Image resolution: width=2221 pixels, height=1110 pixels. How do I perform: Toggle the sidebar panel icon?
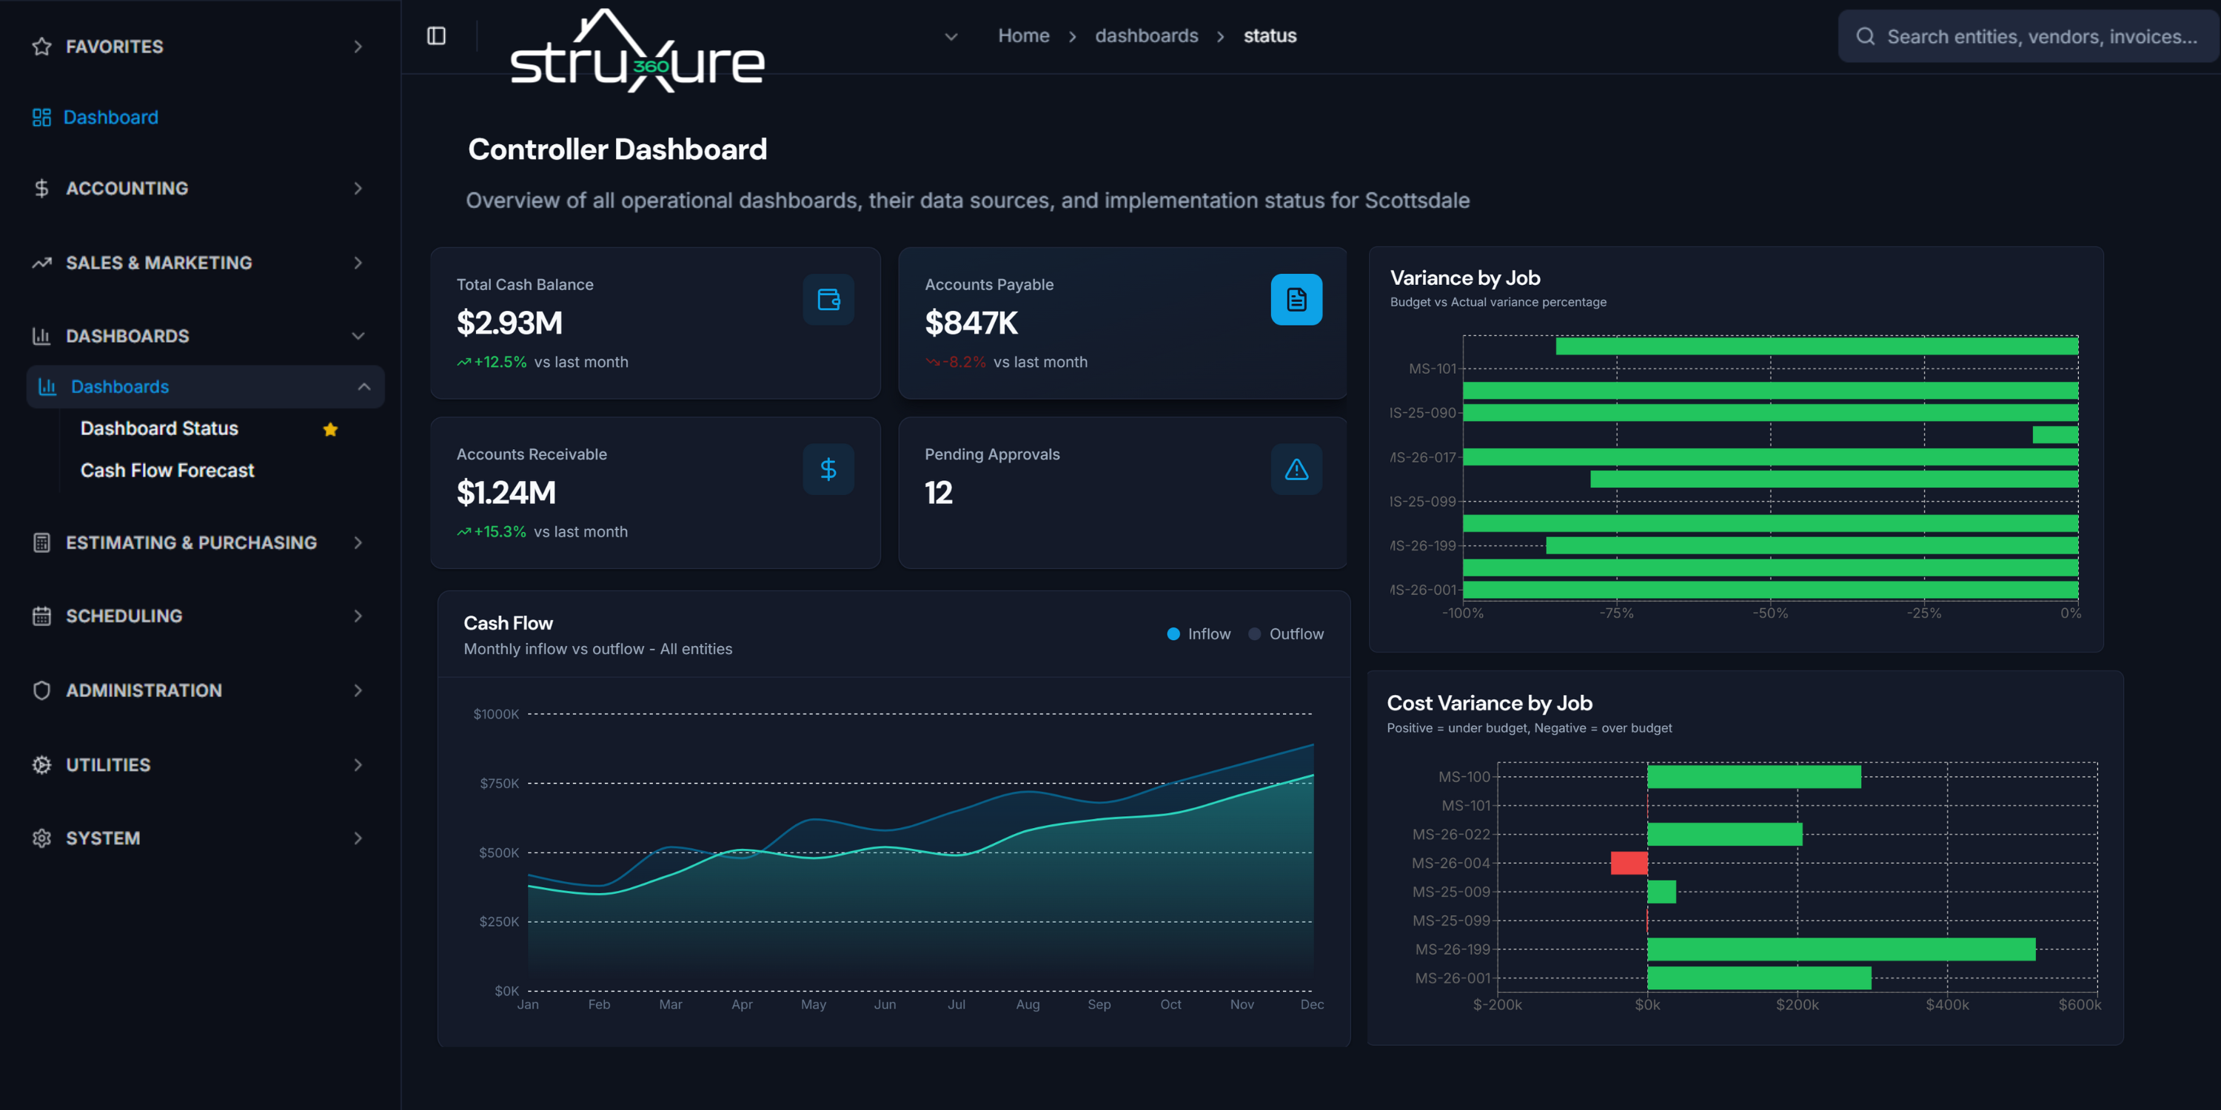436,36
